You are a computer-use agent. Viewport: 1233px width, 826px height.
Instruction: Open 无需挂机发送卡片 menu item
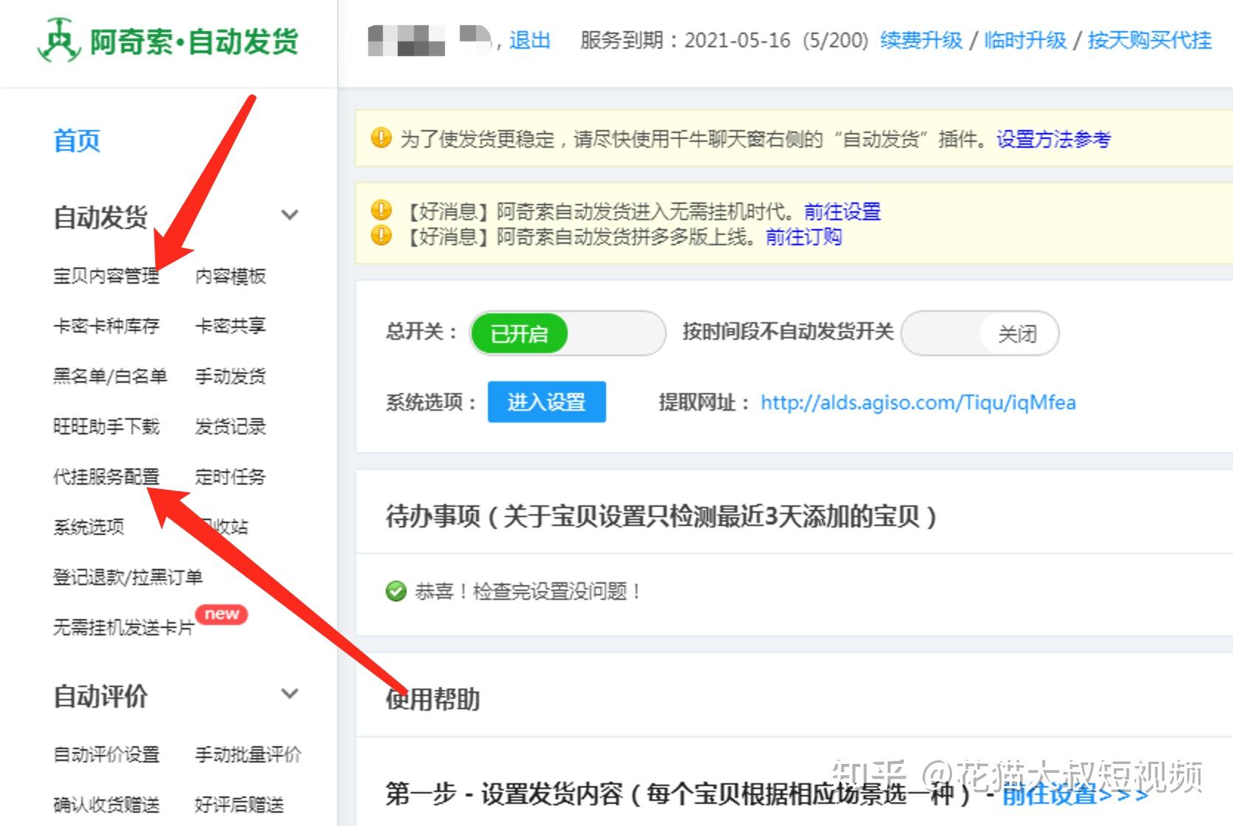123,627
